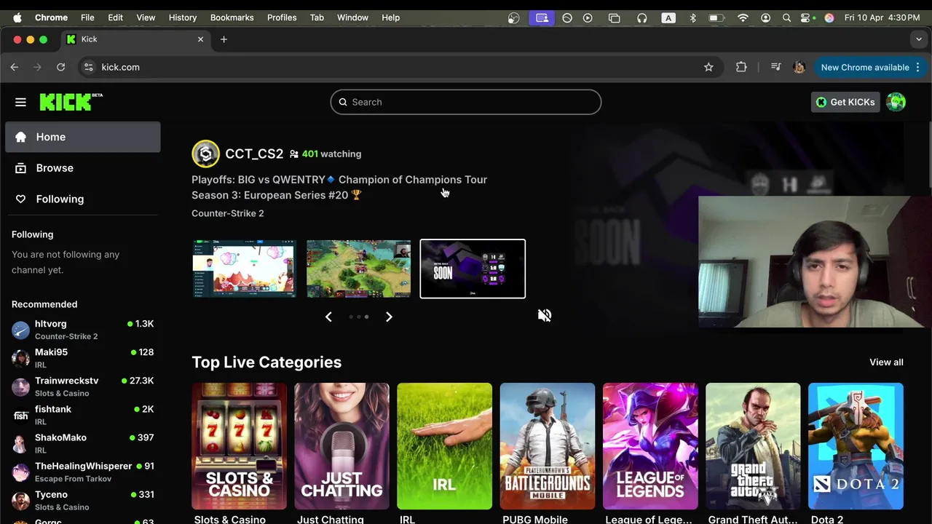The width and height of the screenshot is (932, 524).
Task: Open the History menu
Action: coord(182,17)
